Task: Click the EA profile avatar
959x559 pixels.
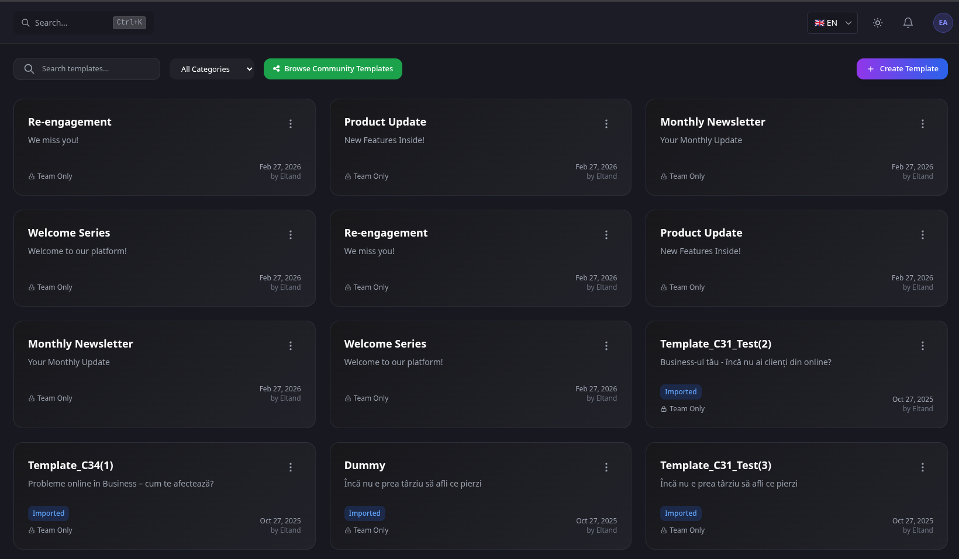Action: tap(942, 22)
